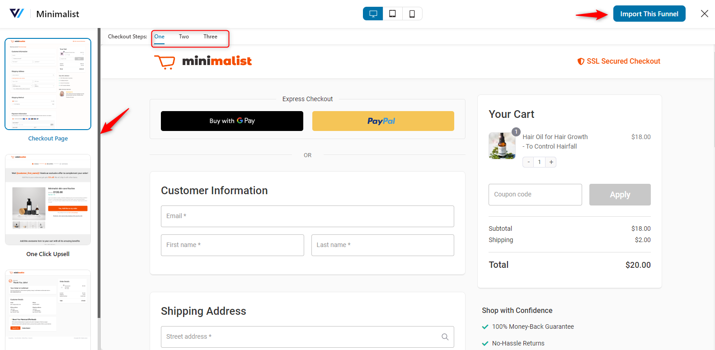Screen dimensions: 715x350
Task: Click the '$20.00' total amount
Action: tap(638, 265)
